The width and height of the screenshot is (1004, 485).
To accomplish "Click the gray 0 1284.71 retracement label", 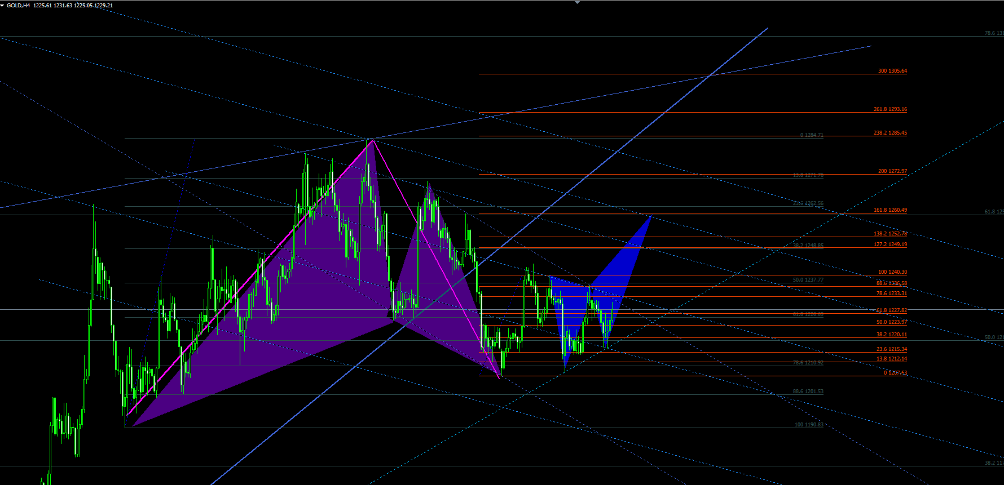I will tap(812, 135).
